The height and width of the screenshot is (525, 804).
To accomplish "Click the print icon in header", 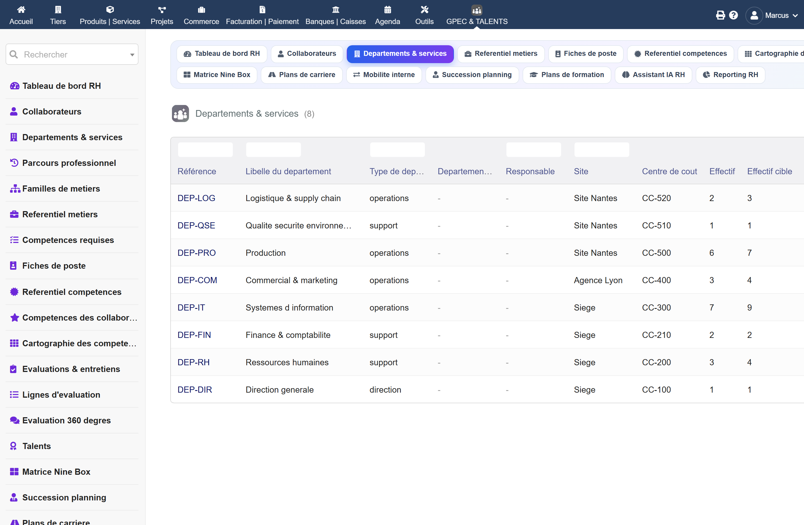I will pyautogui.click(x=720, y=15).
